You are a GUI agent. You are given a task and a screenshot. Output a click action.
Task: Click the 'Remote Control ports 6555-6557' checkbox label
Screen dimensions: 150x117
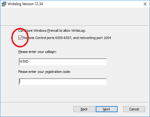click(x=67, y=38)
